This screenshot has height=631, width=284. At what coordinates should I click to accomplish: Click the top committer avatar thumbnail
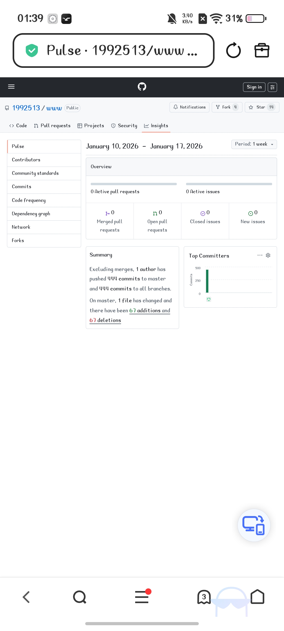[209, 299]
